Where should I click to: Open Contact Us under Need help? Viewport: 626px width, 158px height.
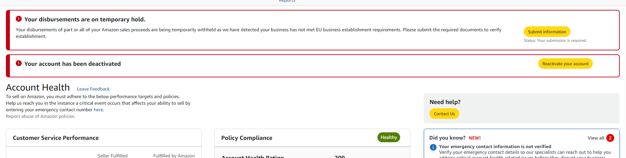444,114
